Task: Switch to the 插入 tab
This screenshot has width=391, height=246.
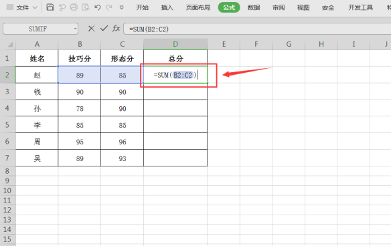Action: point(167,7)
